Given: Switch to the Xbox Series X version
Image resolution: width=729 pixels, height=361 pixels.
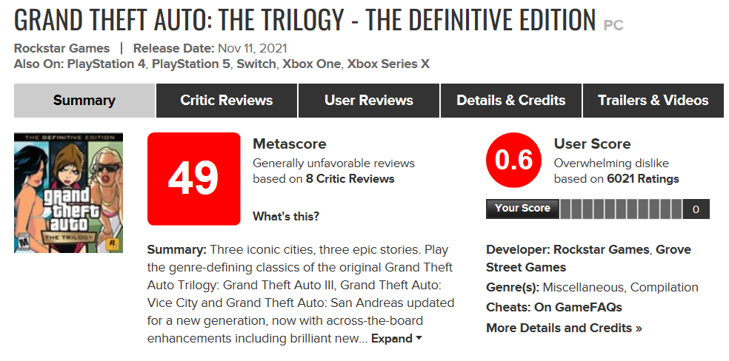Looking at the screenshot, I should (388, 64).
